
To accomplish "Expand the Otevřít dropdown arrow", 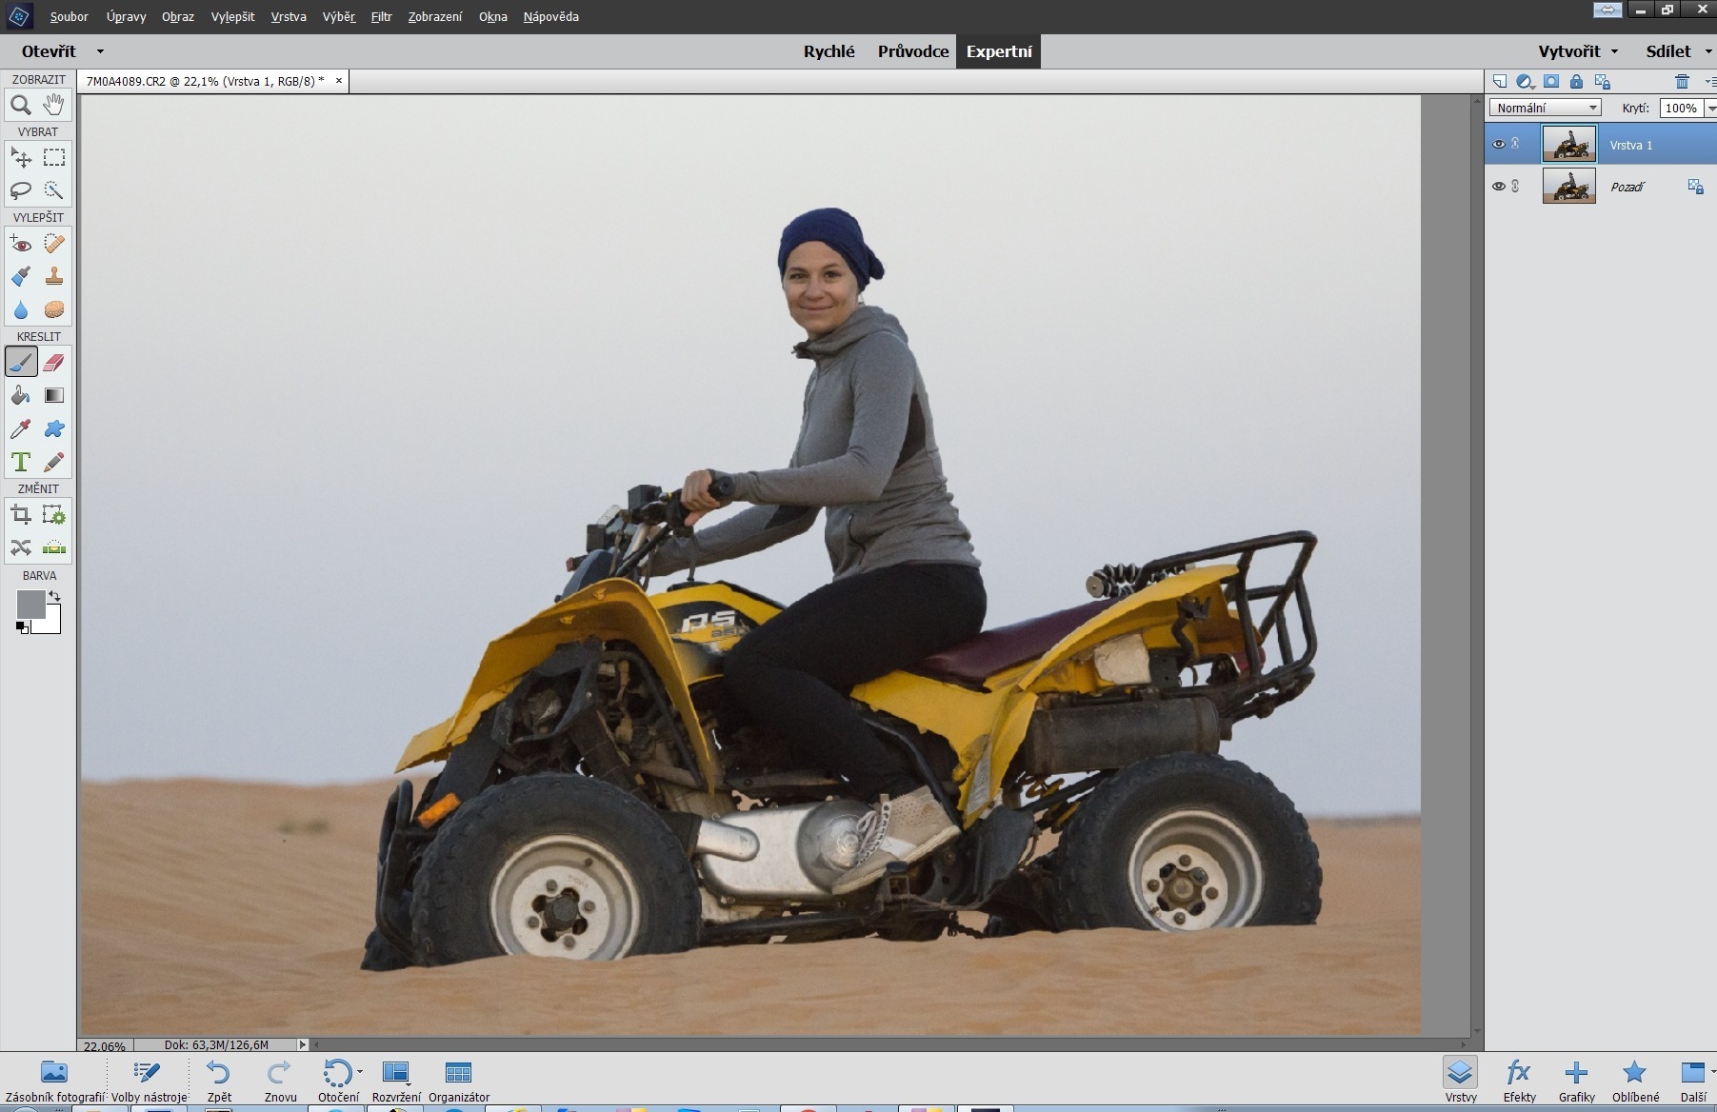I will pyautogui.click(x=100, y=51).
